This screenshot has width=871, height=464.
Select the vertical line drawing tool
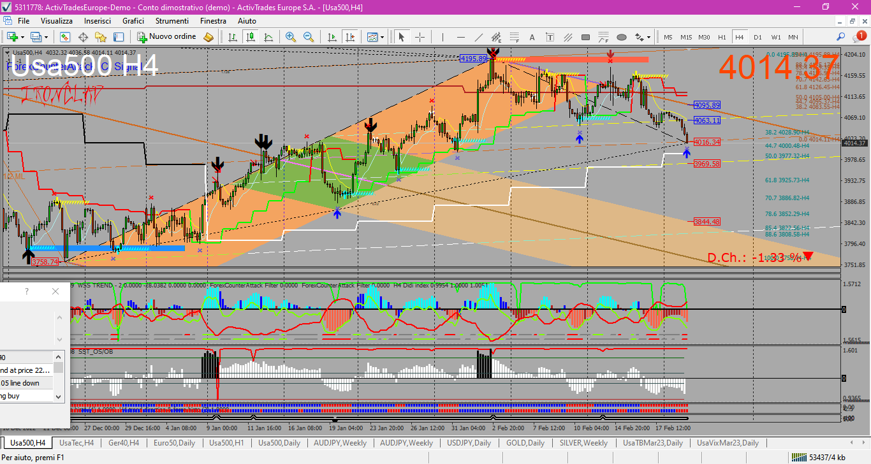pyautogui.click(x=443, y=37)
